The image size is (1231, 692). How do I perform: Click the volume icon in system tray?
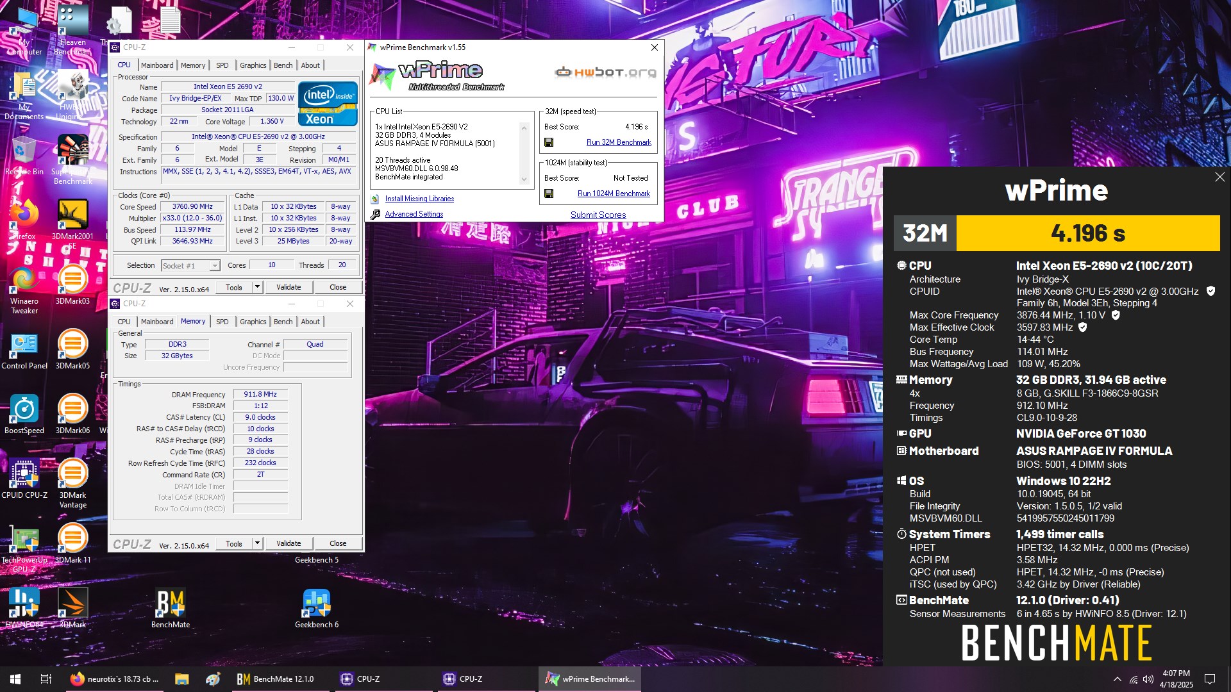(1148, 679)
